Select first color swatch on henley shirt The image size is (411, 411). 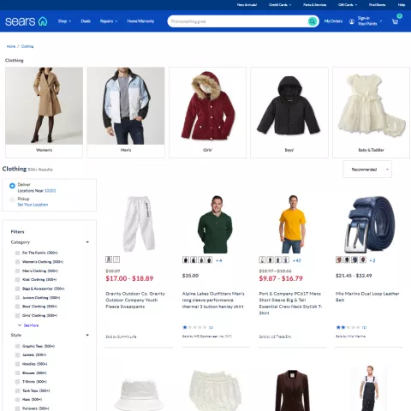pyautogui.click(x=186, y=259)
